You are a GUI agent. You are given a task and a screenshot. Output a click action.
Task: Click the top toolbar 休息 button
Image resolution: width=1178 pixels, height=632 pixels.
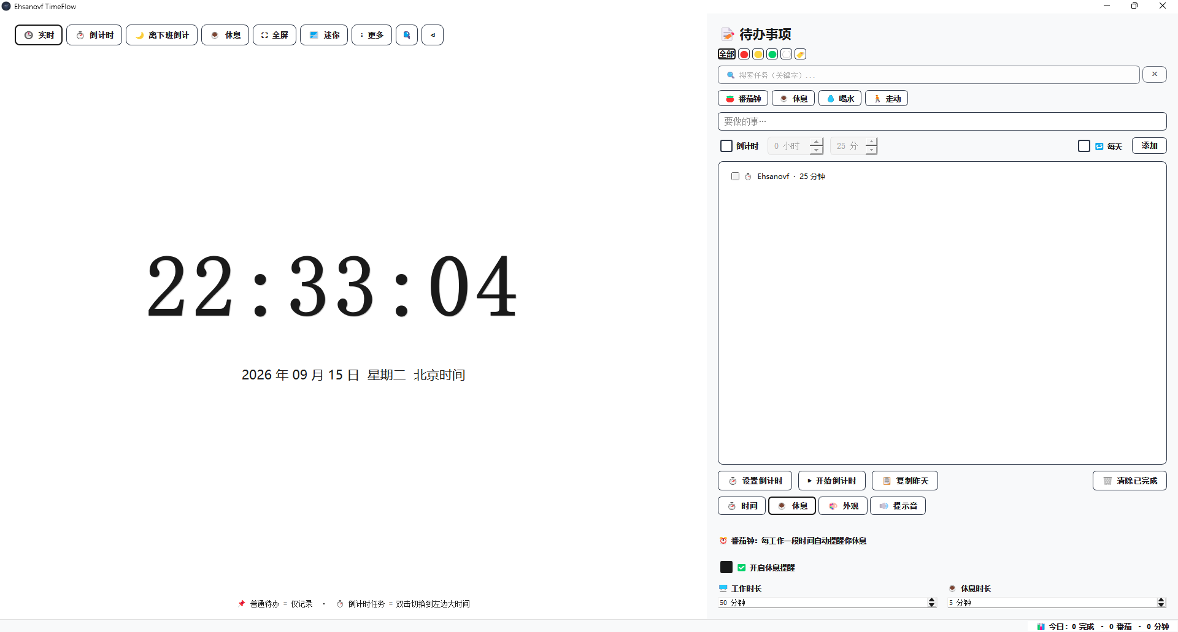(x=225, y=35)
